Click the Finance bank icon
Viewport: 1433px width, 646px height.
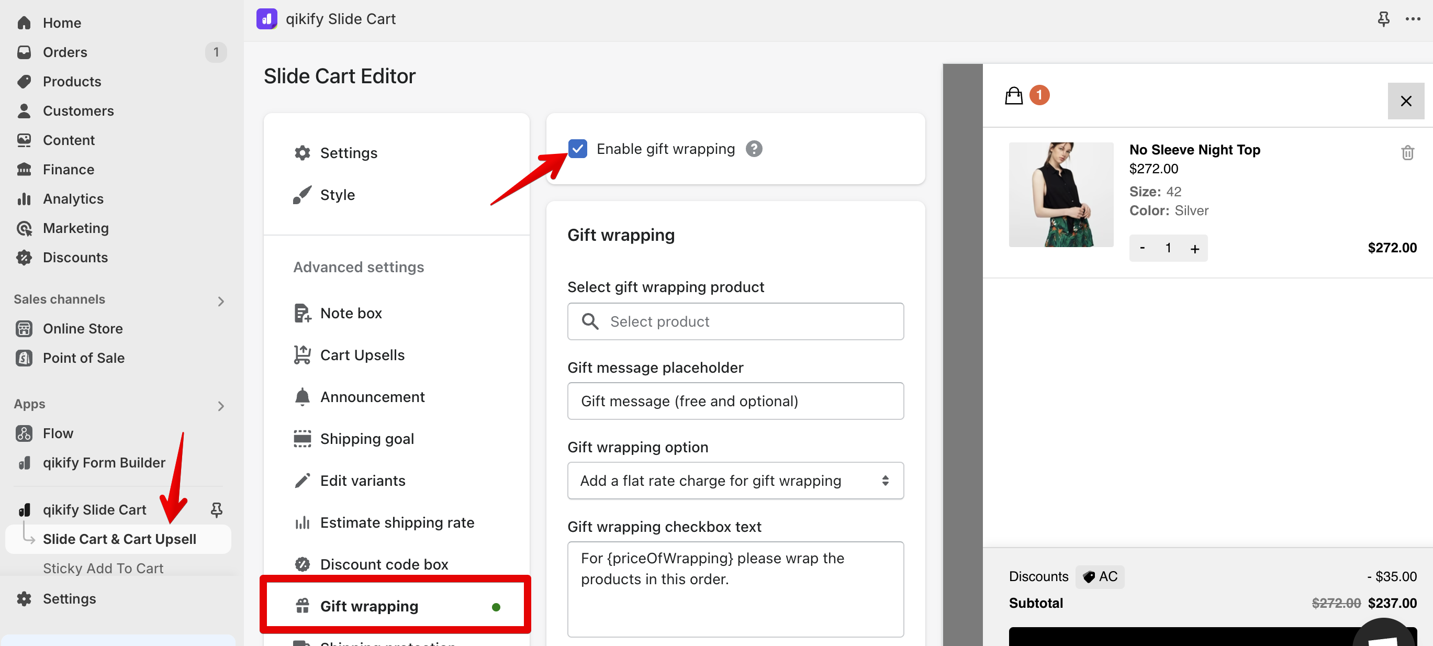pos(24,169)
